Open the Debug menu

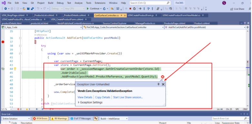click(60, 3)
